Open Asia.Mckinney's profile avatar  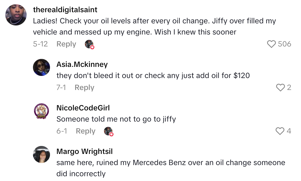(x=41, y=67)
